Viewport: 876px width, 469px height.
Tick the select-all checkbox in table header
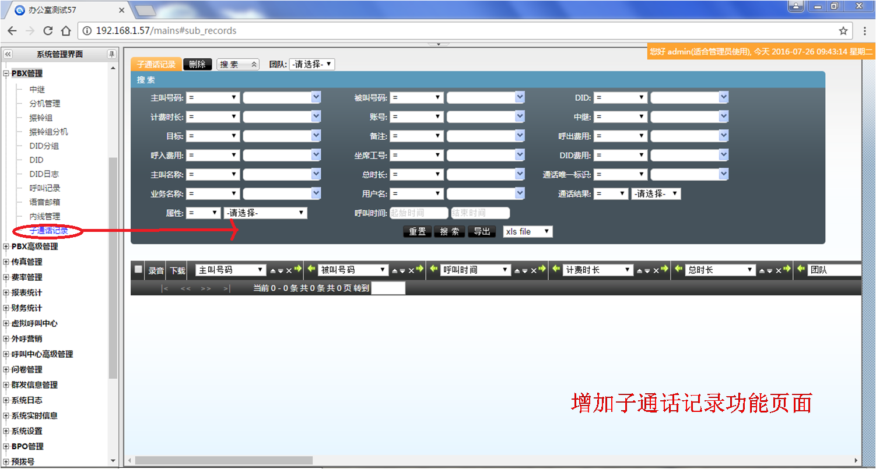point(138,269)
